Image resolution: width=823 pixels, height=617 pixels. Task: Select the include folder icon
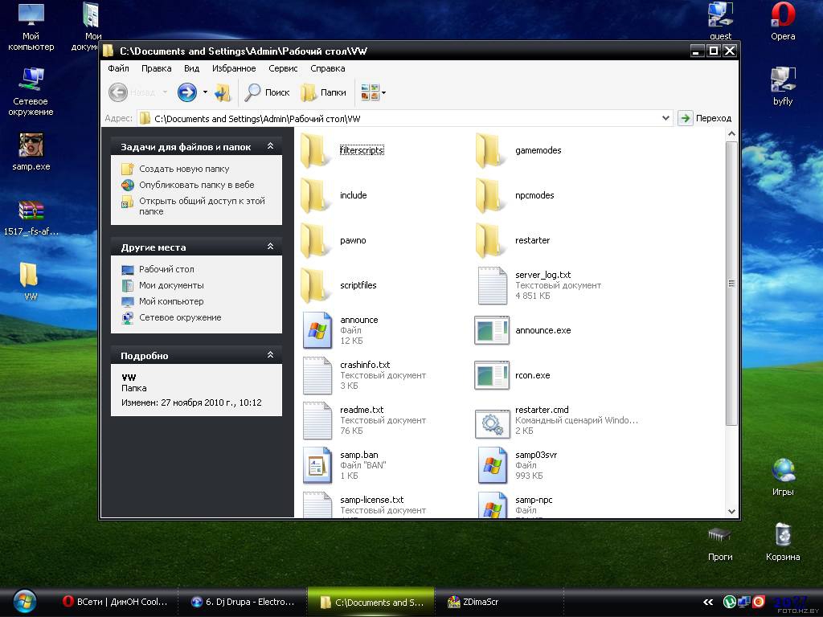(x=317, y=195)
